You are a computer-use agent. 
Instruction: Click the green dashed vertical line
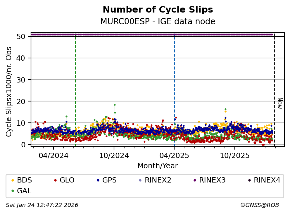pos(75,87)
